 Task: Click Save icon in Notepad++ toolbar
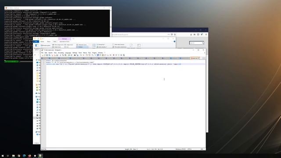point(47,55)
